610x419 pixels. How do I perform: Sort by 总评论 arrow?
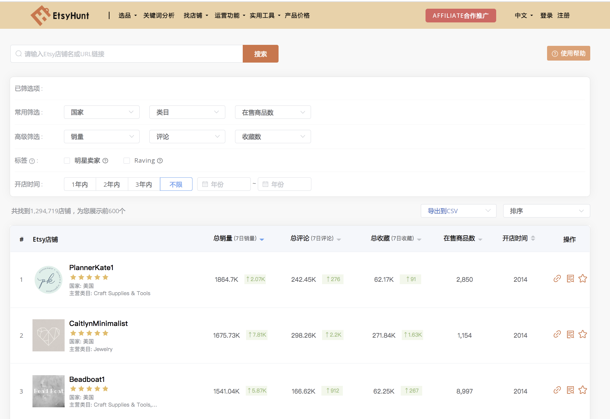click(339, 239)
